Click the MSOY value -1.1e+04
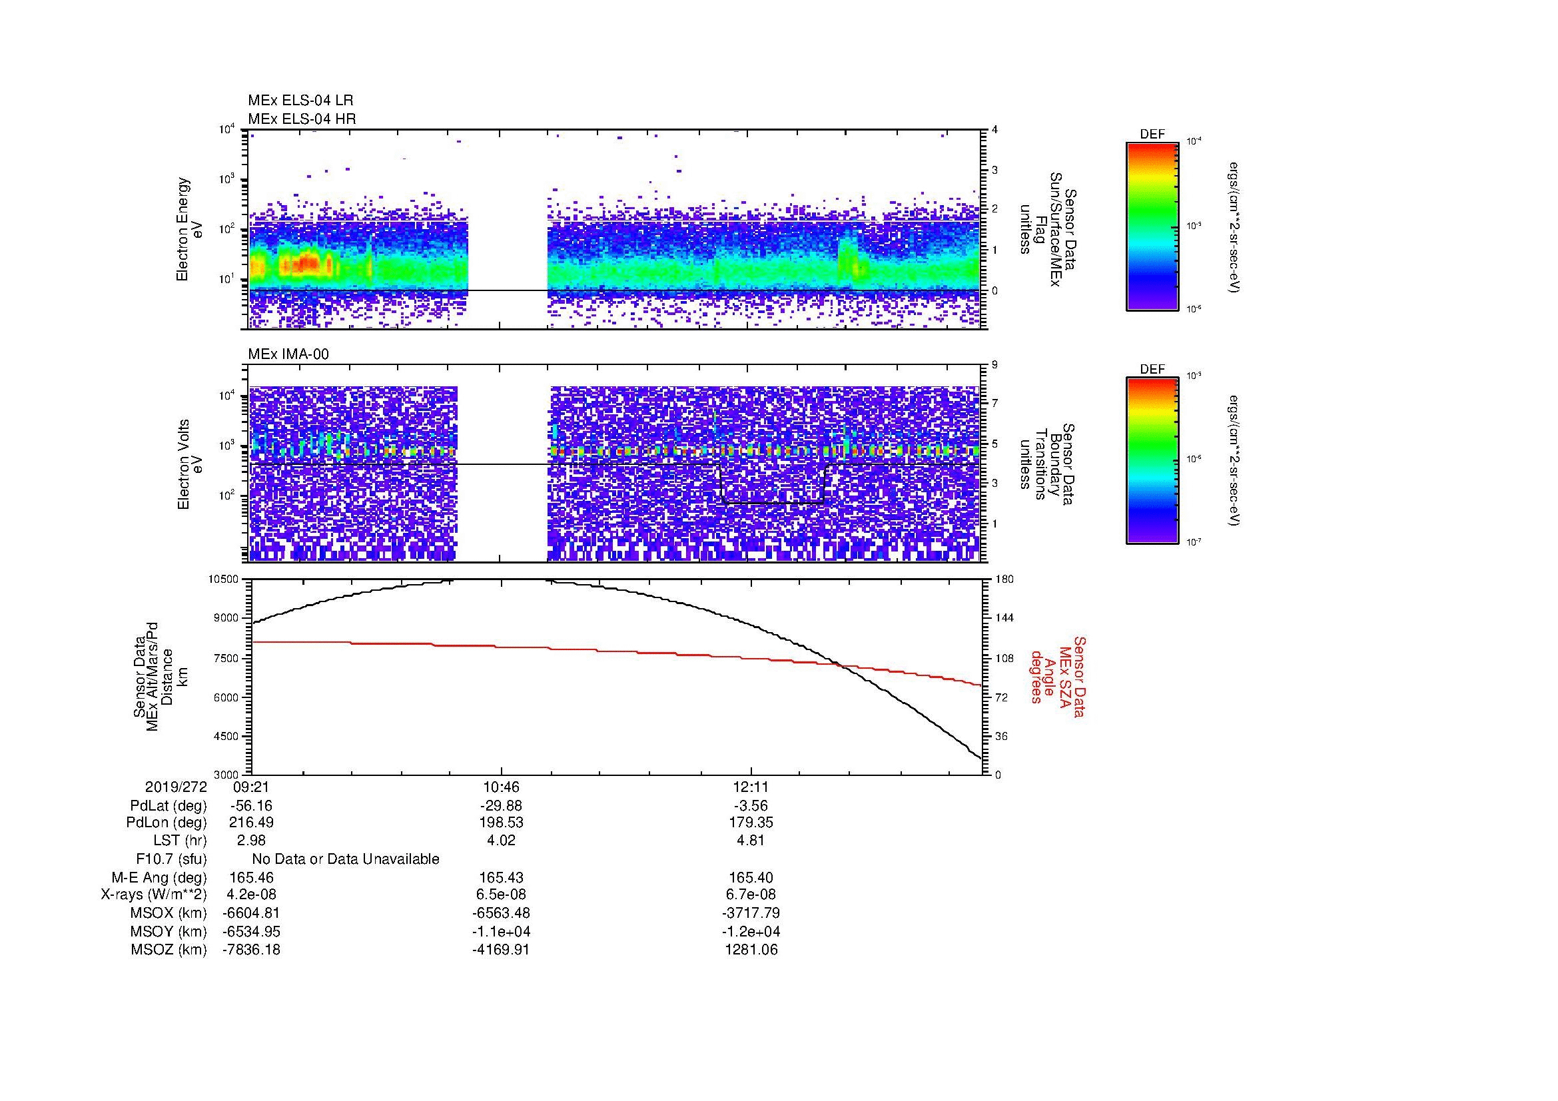 (501, 931)
